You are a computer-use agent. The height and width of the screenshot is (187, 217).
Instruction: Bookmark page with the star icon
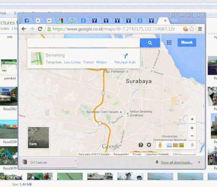192,29
